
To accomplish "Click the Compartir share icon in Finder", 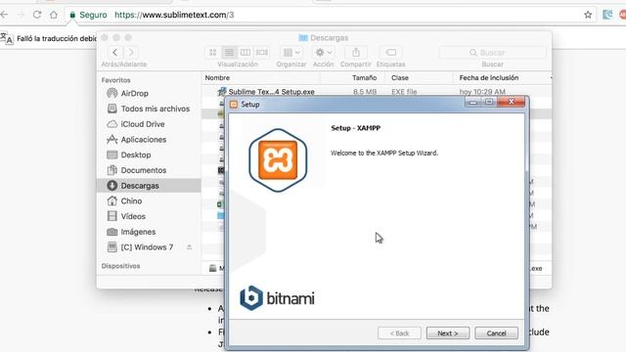I will tap(356, 52).
